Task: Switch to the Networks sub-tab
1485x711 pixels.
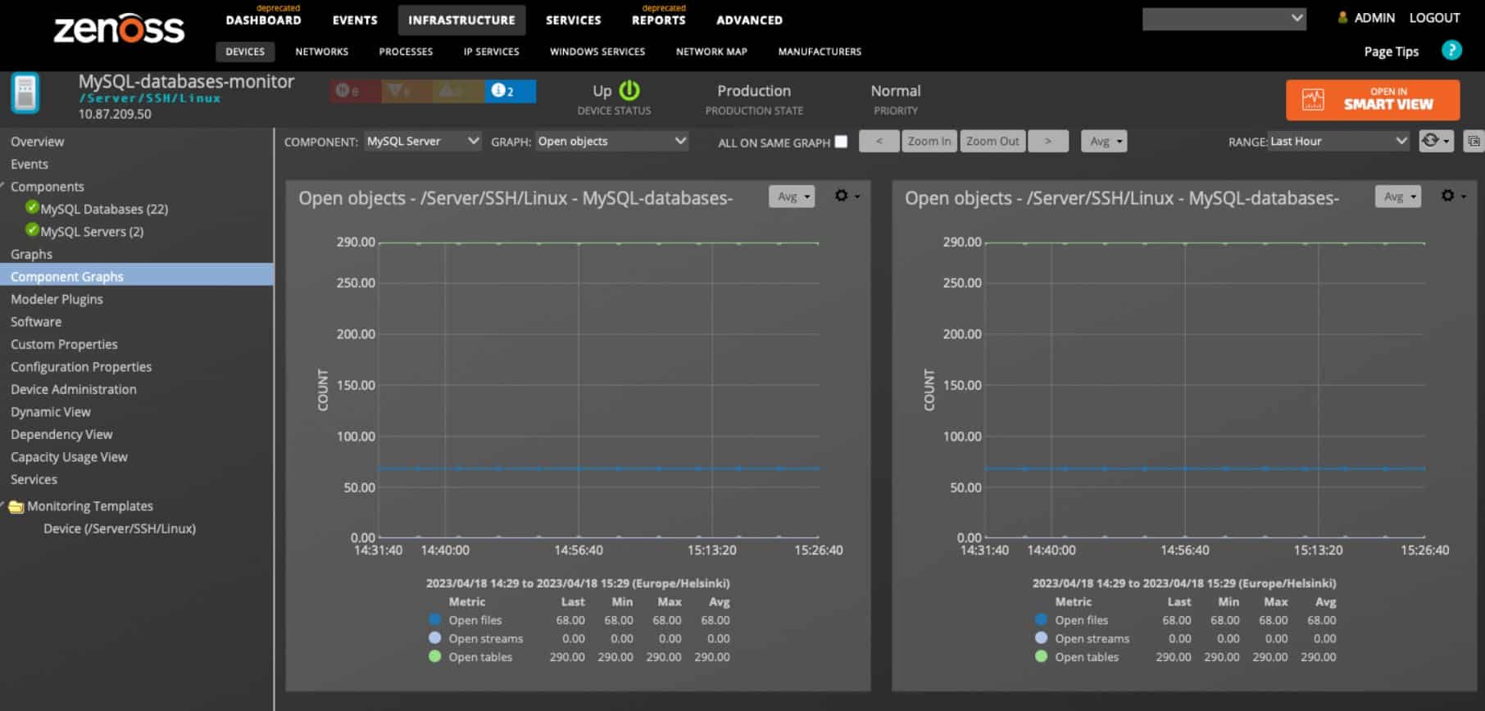Action: (x=321, y=51)
